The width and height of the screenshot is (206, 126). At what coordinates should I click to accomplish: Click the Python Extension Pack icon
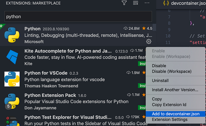click(12, 101)
